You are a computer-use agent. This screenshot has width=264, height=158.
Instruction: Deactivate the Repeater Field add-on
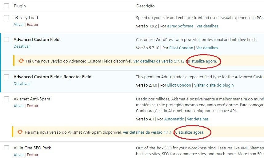click(x=22, y=84)
